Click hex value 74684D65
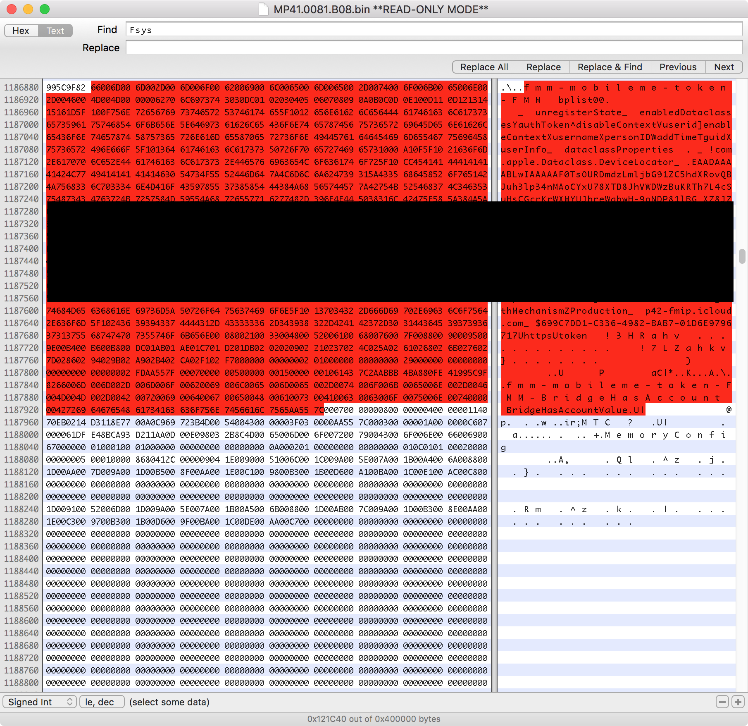Viewport: 748px width, 726px height. (66, 311)
